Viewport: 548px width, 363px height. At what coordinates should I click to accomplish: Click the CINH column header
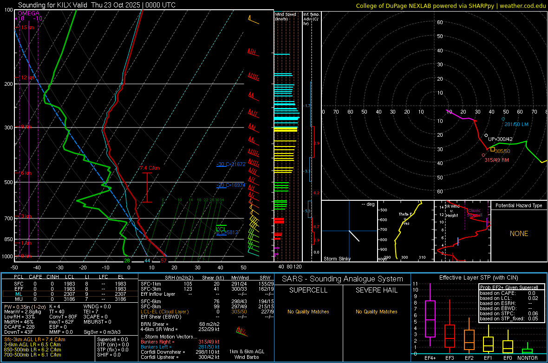53,277
